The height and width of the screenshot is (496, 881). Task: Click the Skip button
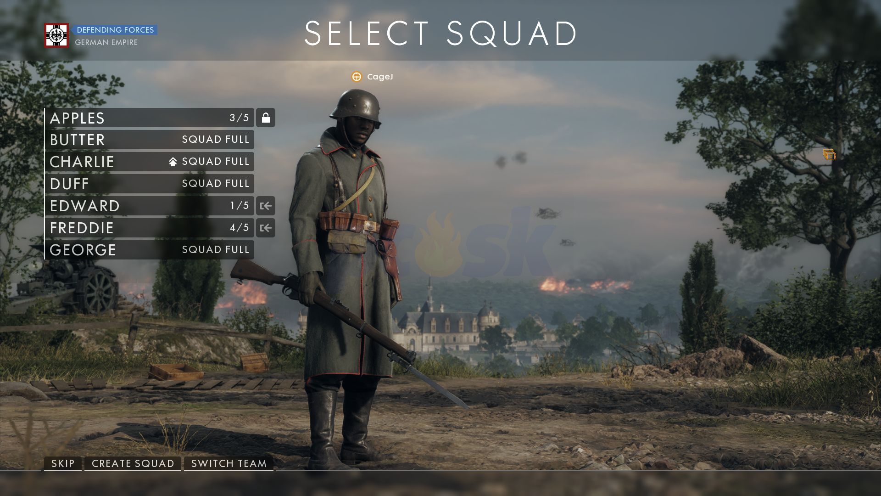(x=63, y=463)
